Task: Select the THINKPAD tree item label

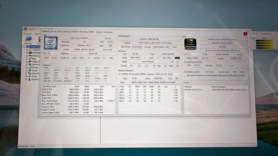Action: click(34, 47)
